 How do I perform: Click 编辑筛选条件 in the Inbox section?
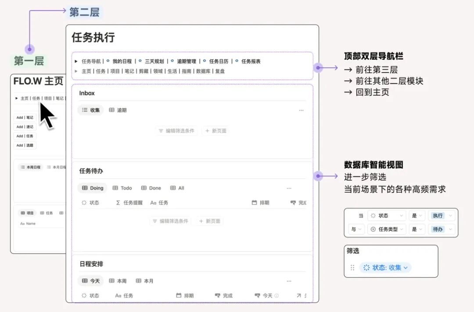(176, 131)
